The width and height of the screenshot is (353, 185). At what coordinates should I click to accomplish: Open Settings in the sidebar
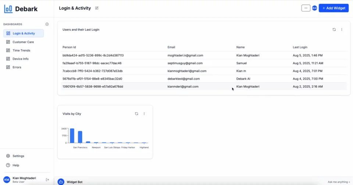(18, 156)
